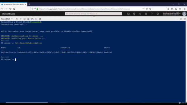Reload the page with the refresh icon

coord(10,9)
